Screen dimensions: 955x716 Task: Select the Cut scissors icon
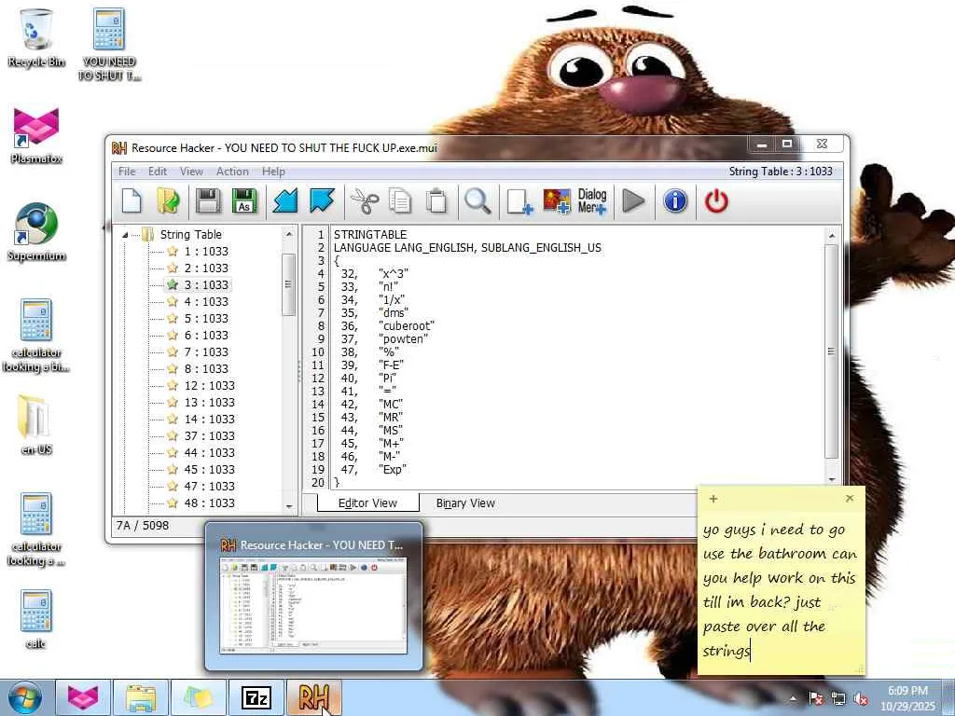365,201
